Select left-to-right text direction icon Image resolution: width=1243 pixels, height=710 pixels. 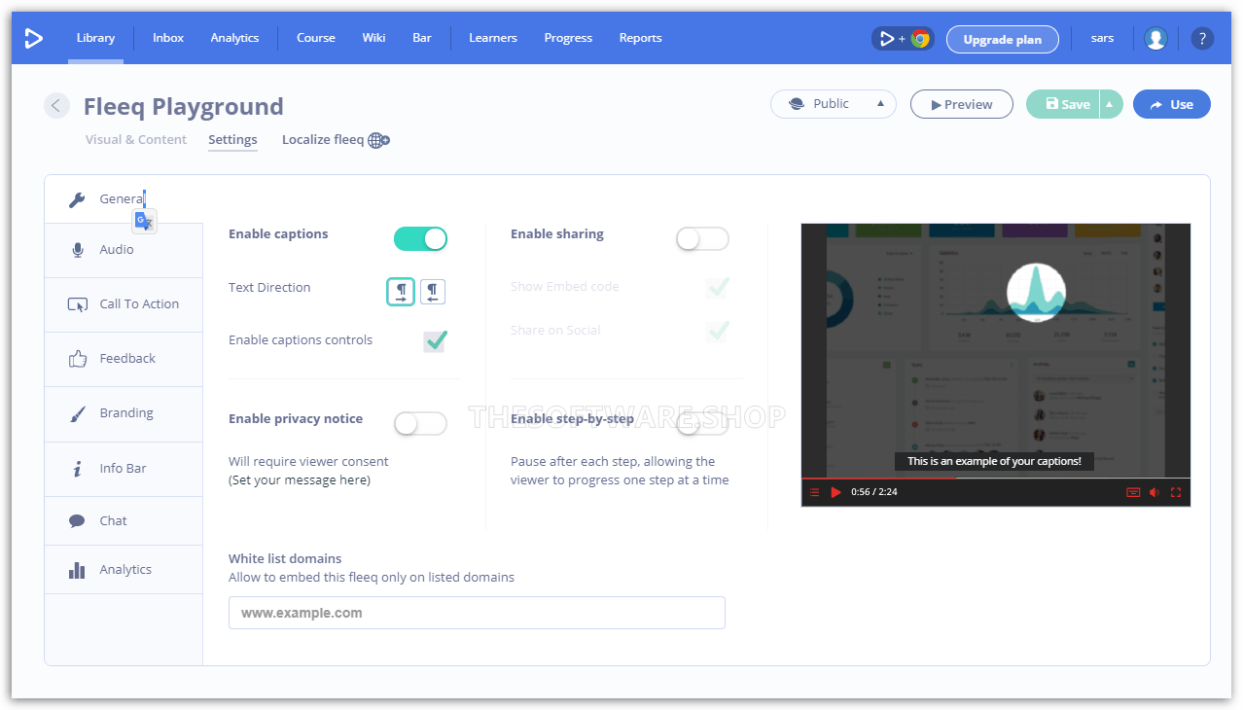click(x=401, y=292)
